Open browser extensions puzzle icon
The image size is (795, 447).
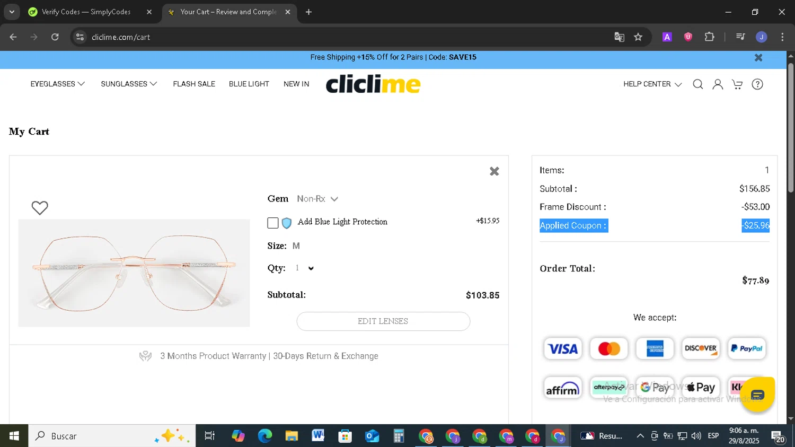709,37
